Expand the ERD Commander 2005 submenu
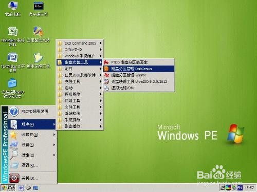The image size is (257, 192). [80, 43]
